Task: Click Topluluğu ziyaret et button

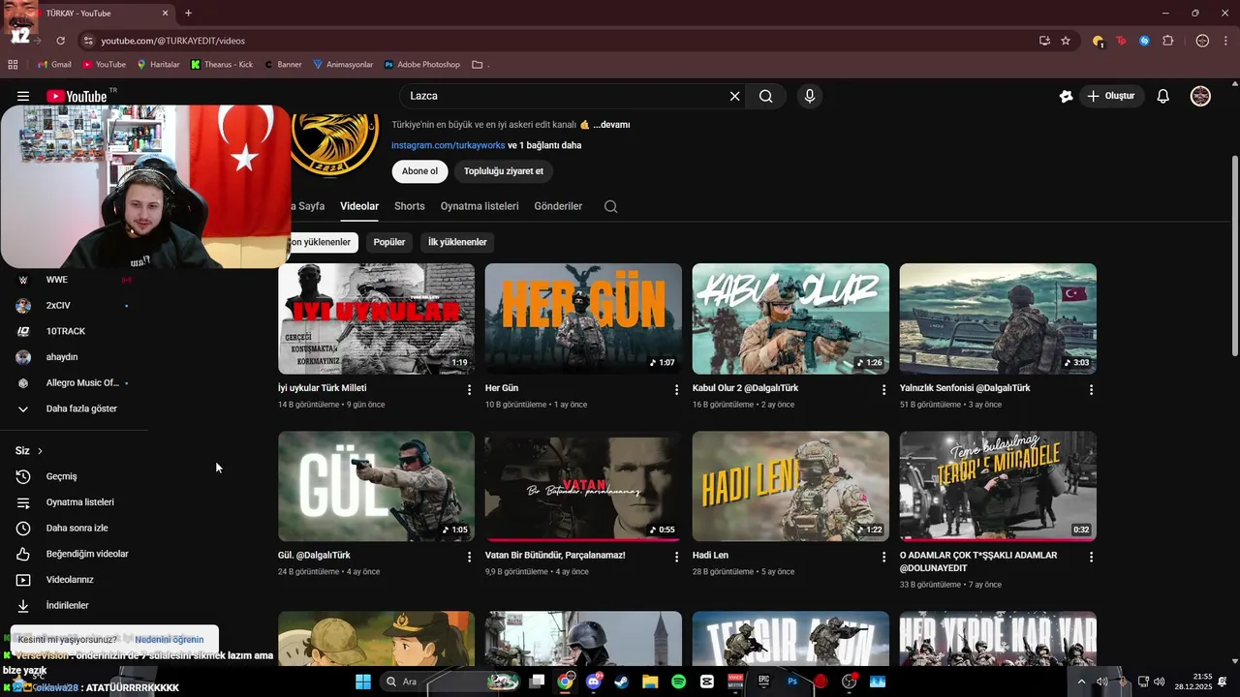Action: [504, 171]
